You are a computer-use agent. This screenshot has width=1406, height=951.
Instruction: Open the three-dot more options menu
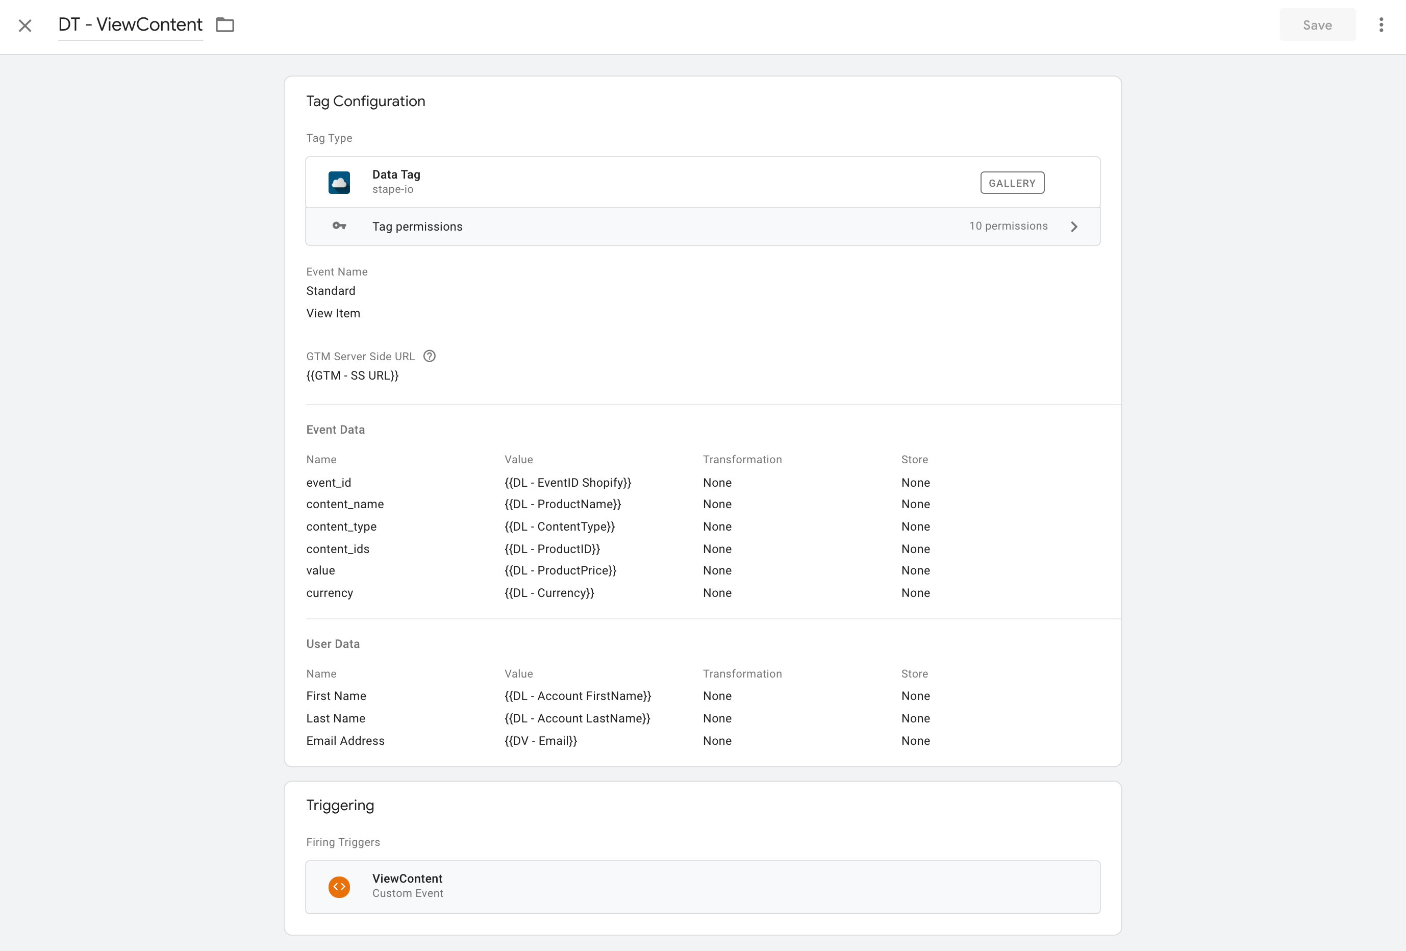[1380, 25]
